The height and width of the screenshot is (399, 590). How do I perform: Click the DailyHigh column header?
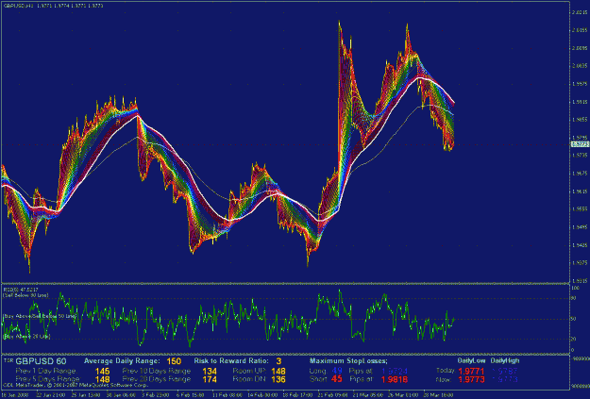[x=505, y=360]
